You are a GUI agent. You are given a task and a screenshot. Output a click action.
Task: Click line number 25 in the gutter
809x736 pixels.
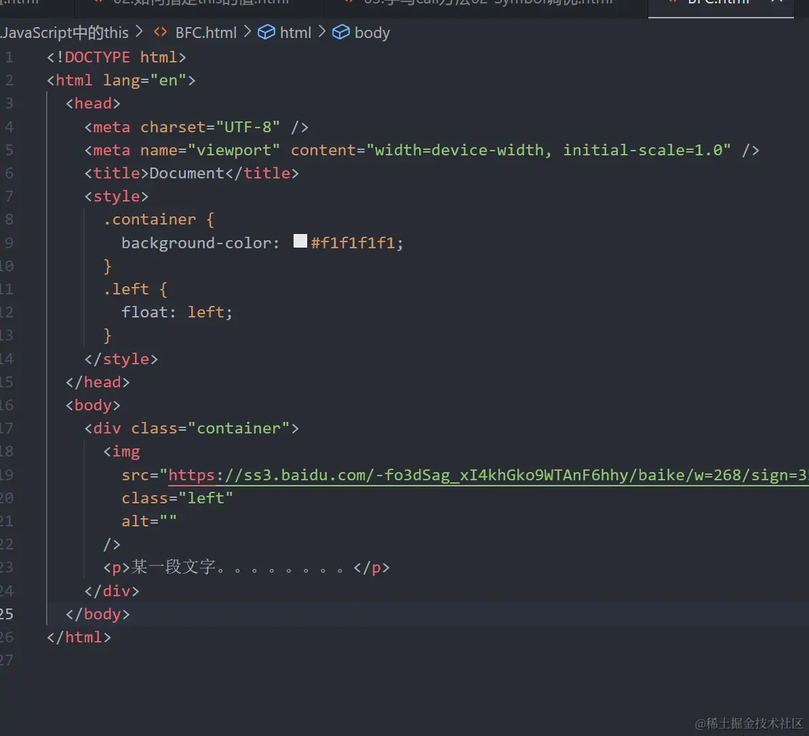point(7,614)
